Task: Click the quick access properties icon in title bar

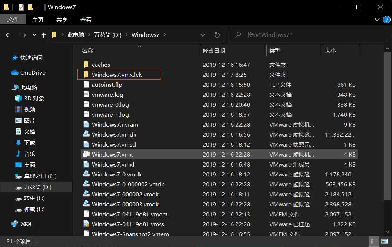Action: [x=21, y=7]
